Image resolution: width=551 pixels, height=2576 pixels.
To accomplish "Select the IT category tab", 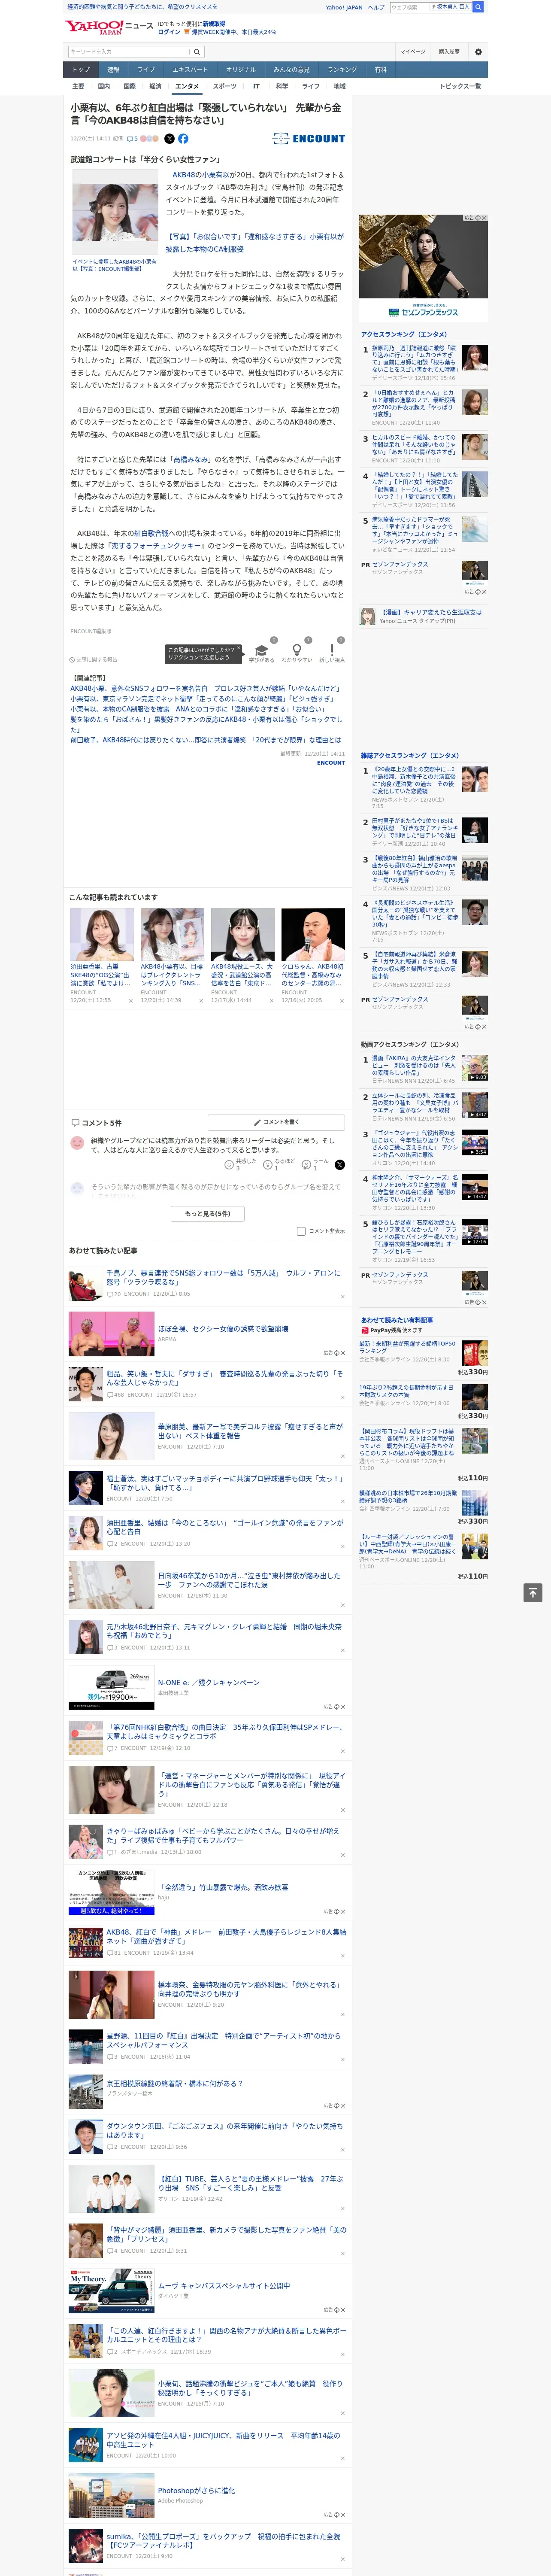I will pos(256,86).
